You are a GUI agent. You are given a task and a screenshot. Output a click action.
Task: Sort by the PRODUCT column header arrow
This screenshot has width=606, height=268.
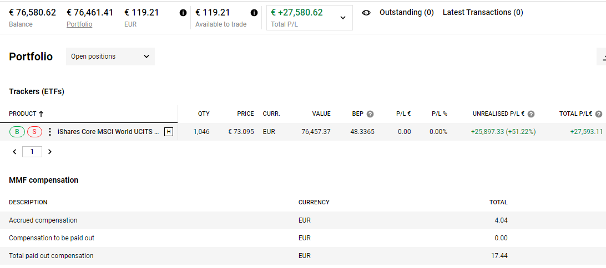41,114
